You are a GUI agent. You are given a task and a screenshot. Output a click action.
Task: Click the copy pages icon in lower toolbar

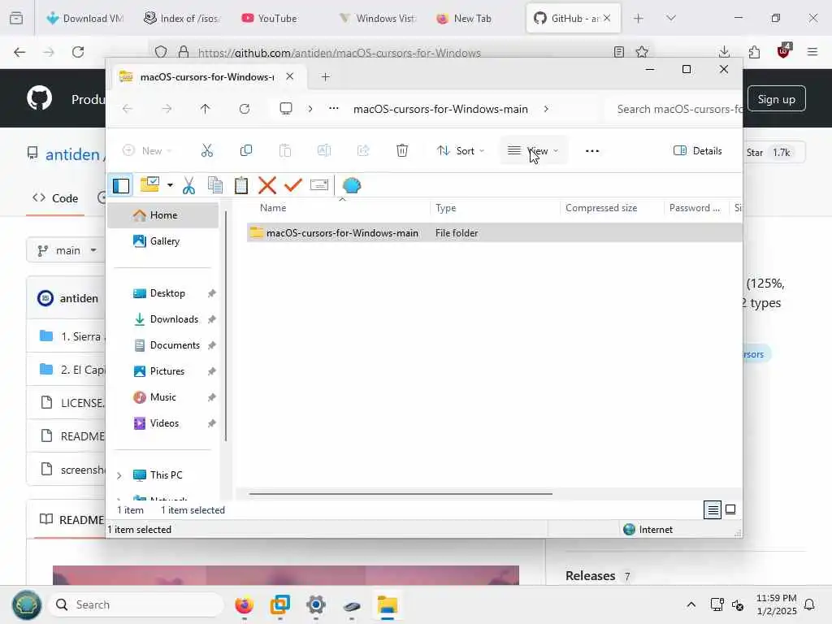(214, 185)
